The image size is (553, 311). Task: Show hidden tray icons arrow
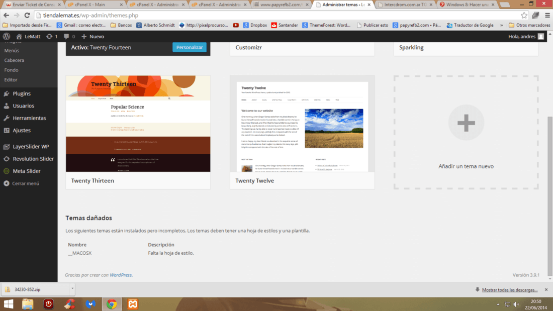(498, 304)
